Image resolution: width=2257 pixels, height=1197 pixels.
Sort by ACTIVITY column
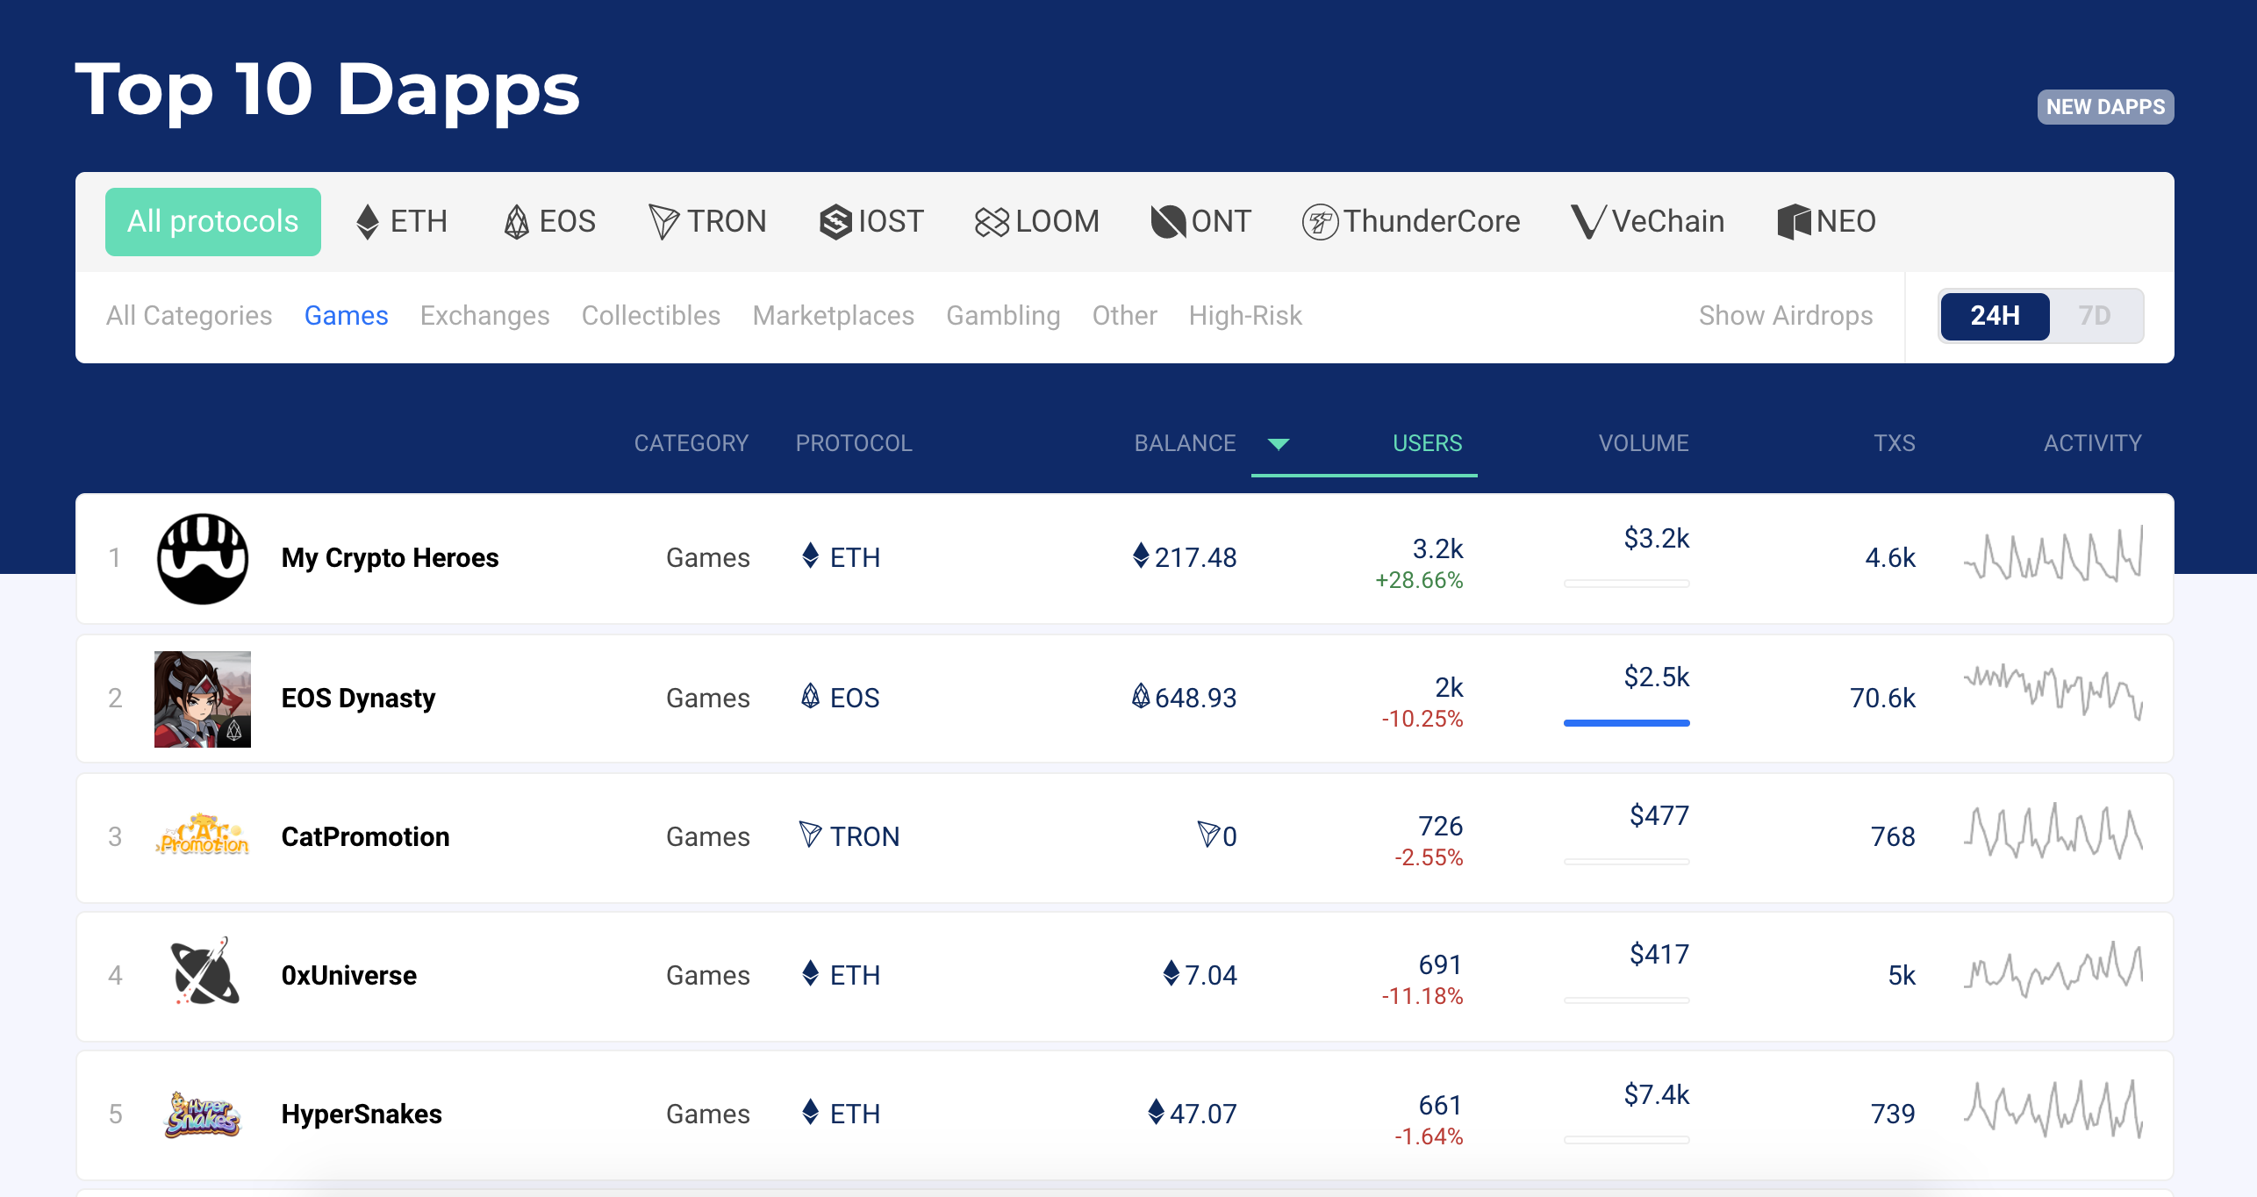coord(2093,443)
